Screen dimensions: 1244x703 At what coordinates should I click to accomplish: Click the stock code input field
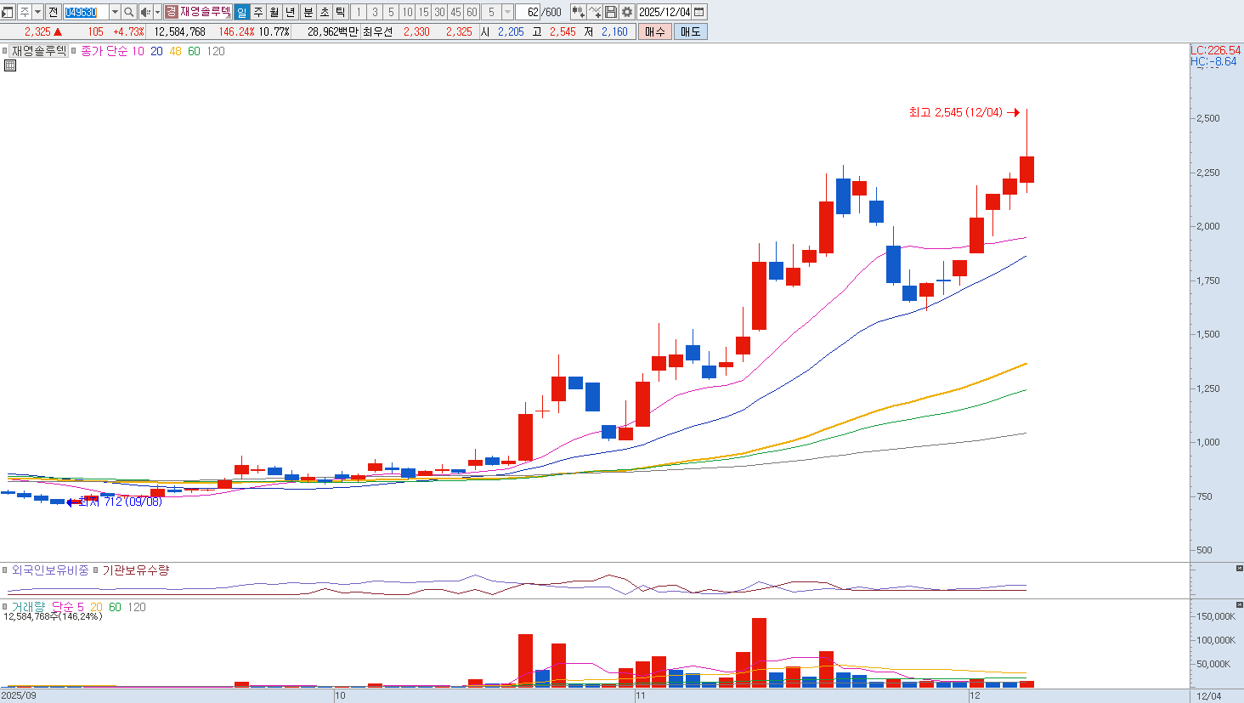(x=86, y=12)
